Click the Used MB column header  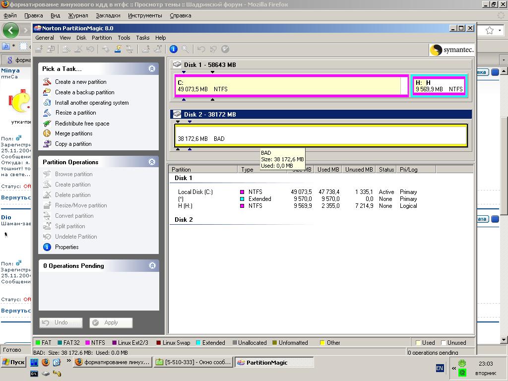point(328,170)
